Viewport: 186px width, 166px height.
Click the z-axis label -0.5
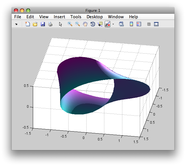(26, 127)
